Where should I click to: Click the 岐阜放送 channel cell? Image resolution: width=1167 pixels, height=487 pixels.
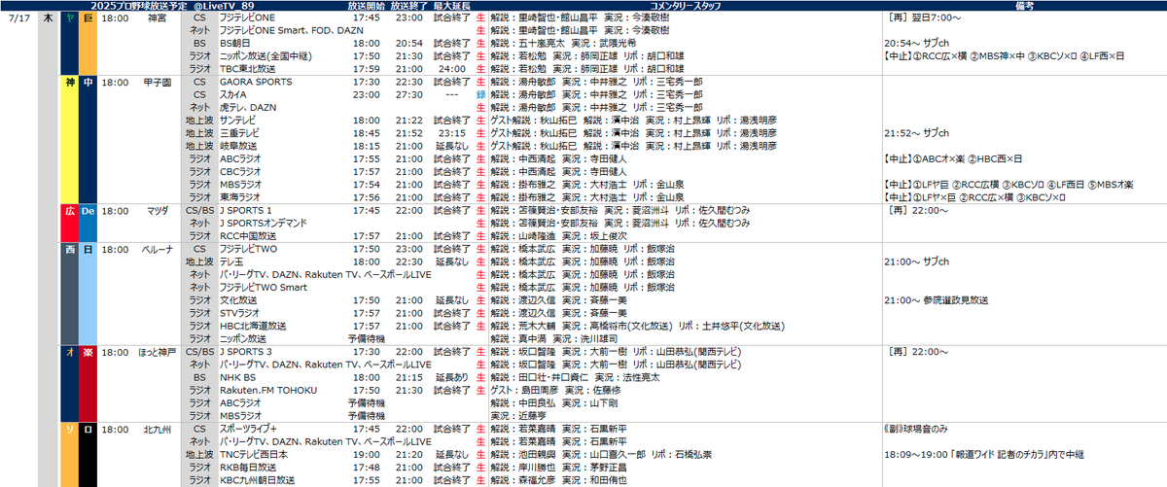tap(239, 145)
